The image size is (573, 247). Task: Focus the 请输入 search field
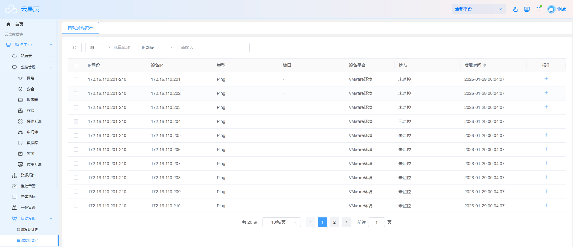tap(214, 48)
